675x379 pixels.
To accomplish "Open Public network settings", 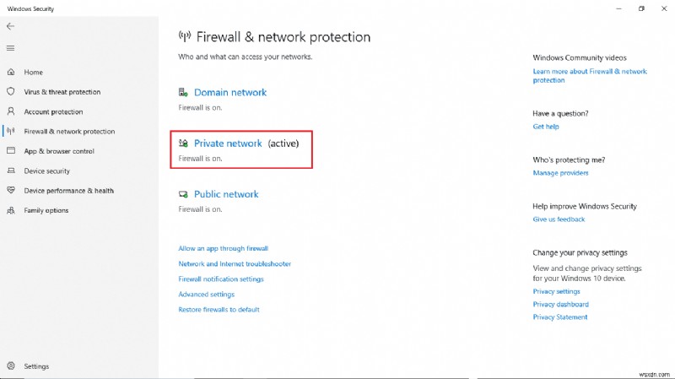I will pos(226,194).
